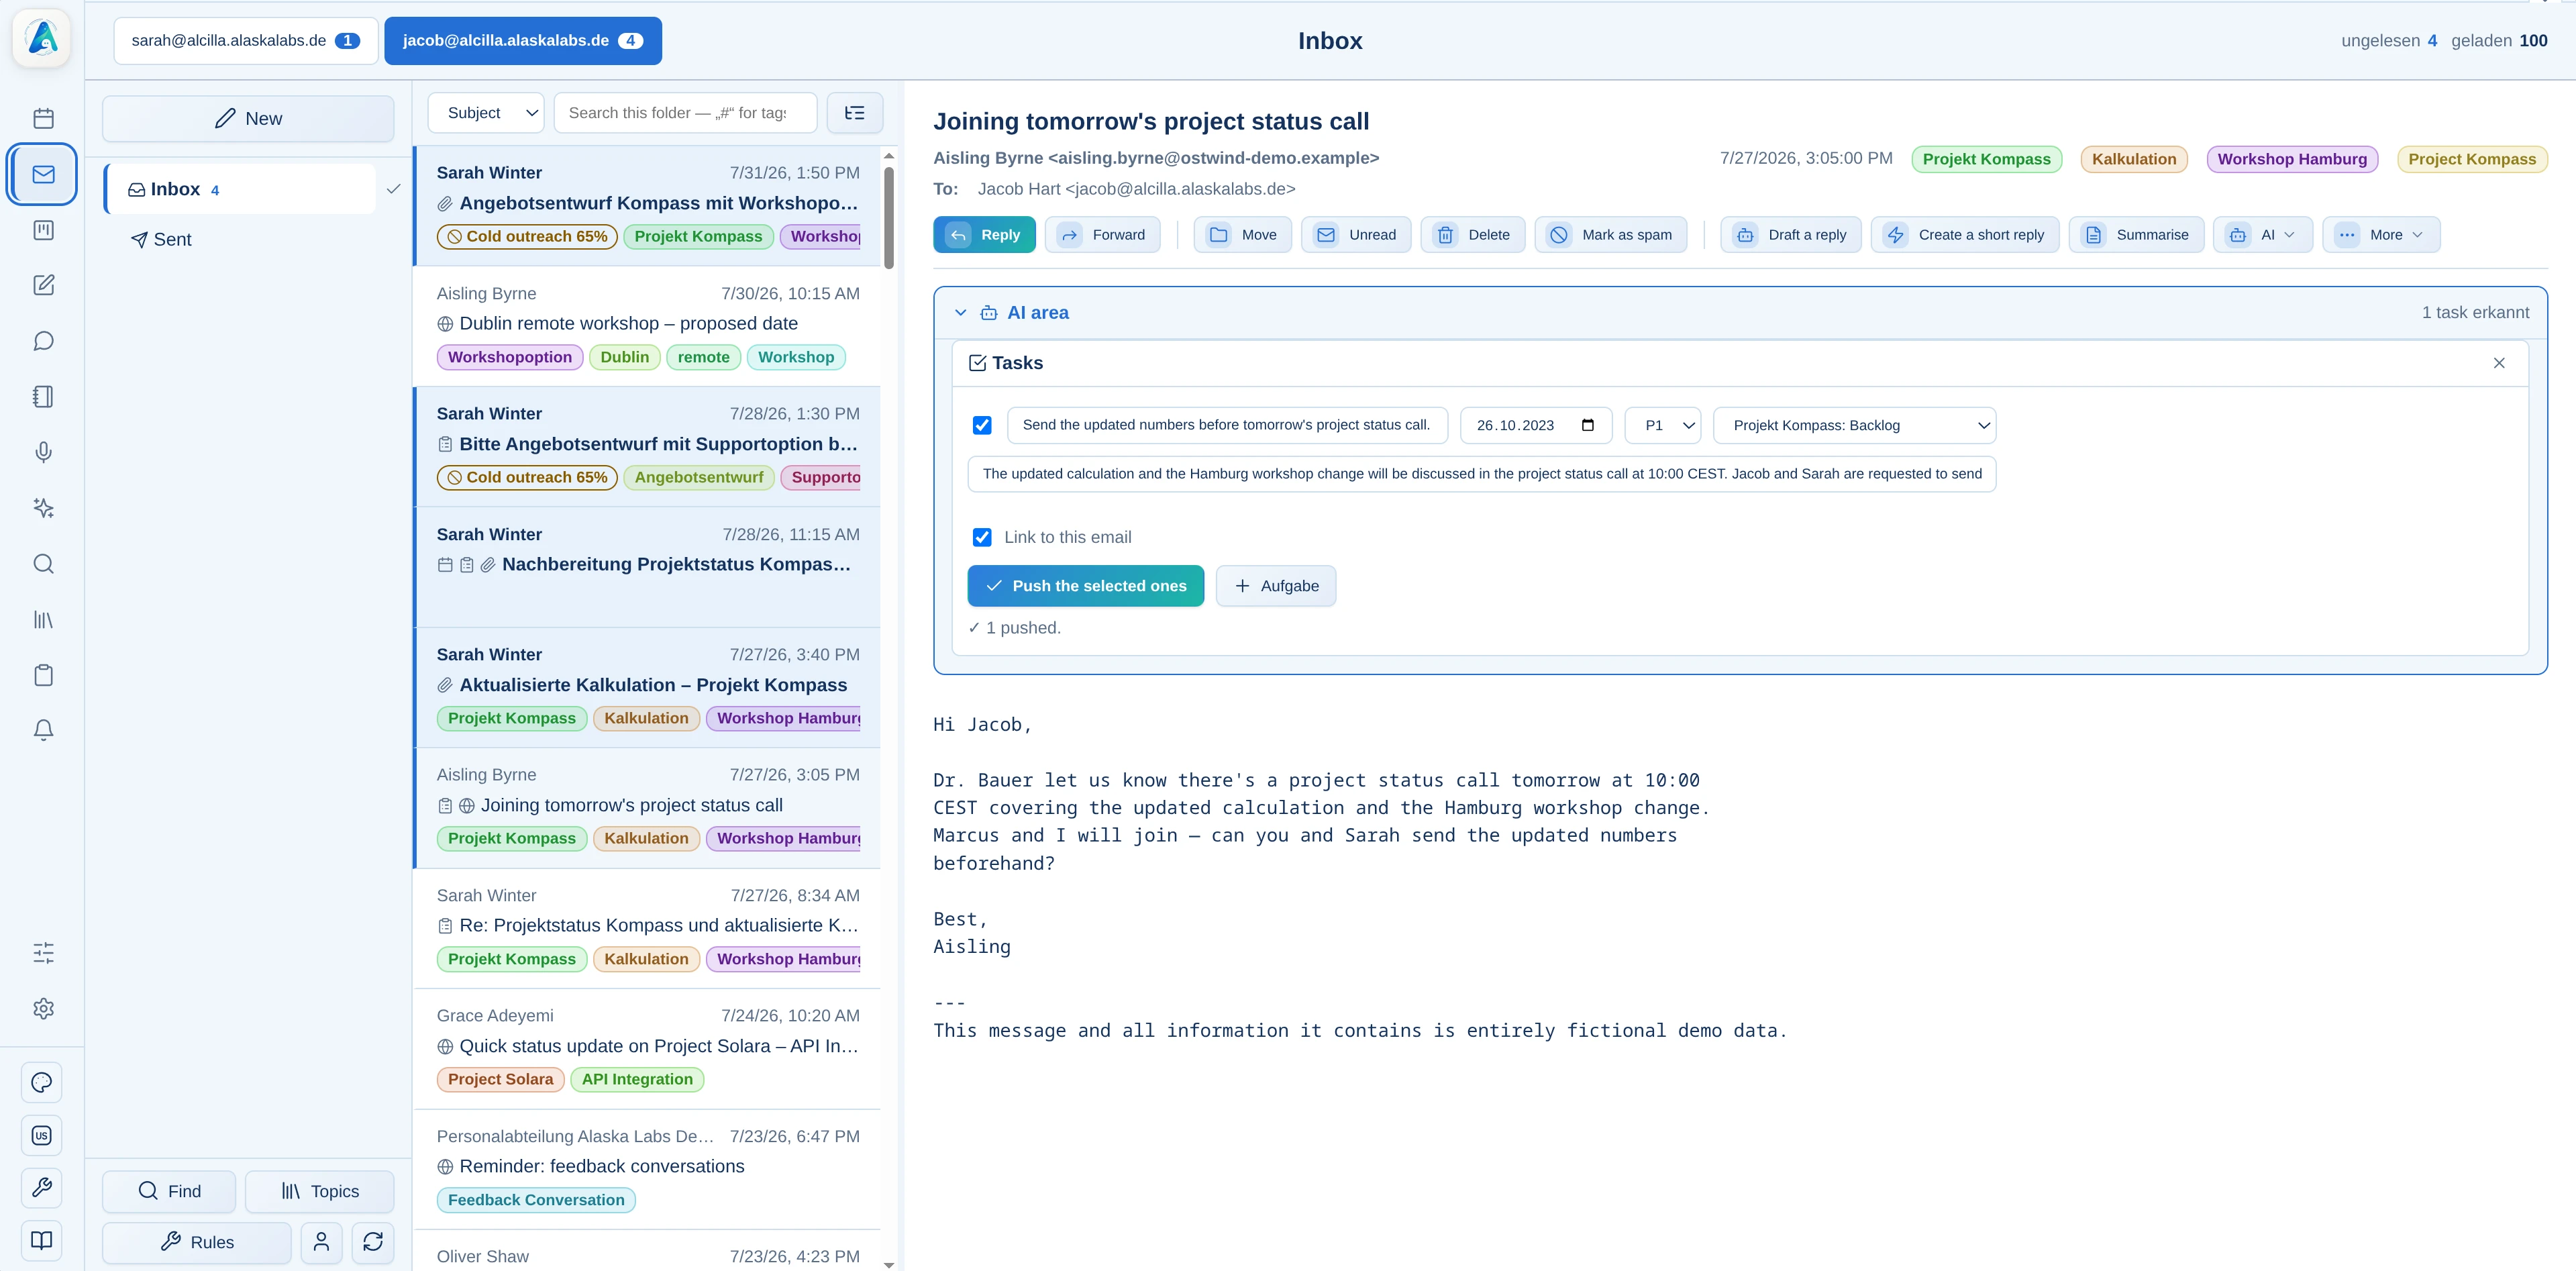Open the wrench tools icon in the sidebar
This screenshot has height=1271, width=2576.
(x=42, y=1187)
